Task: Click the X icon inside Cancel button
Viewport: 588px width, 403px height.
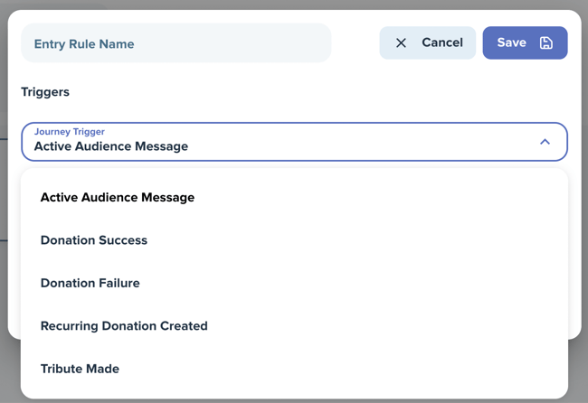Action: click(x=401, y=43)
